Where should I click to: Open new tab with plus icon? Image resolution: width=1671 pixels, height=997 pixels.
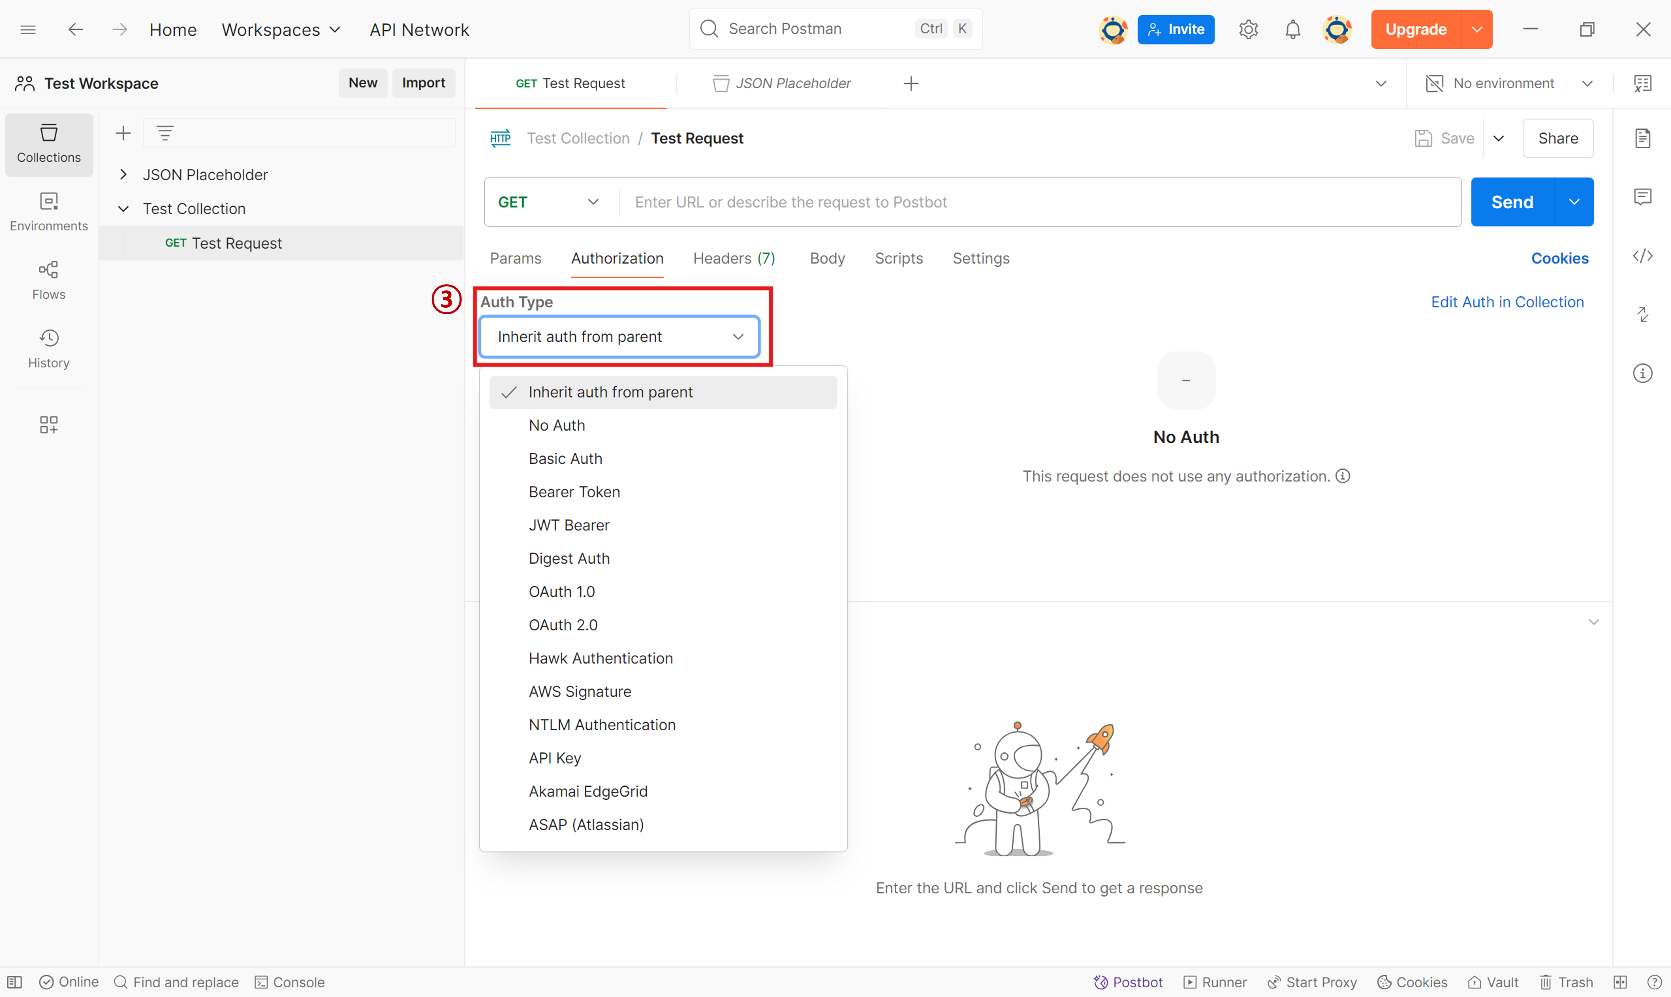pos(911,83)
